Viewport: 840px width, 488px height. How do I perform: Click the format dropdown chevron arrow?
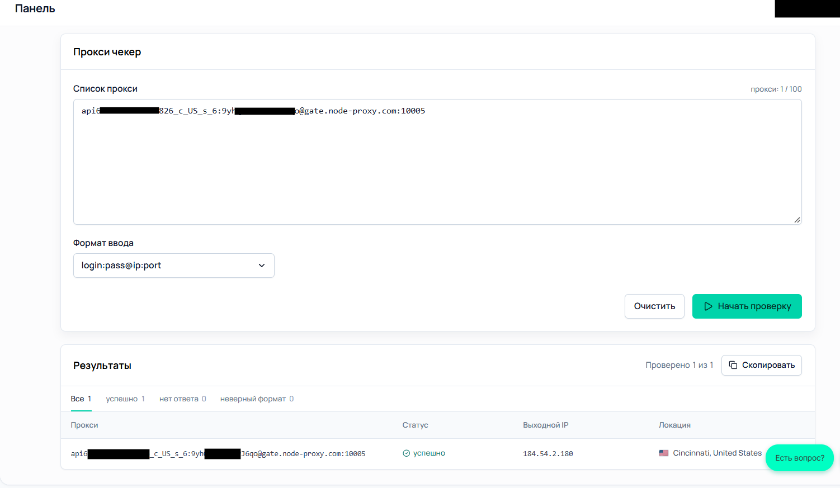click(262, 266)
